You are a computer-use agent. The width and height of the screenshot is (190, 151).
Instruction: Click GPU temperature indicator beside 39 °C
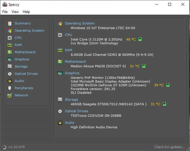168,85
